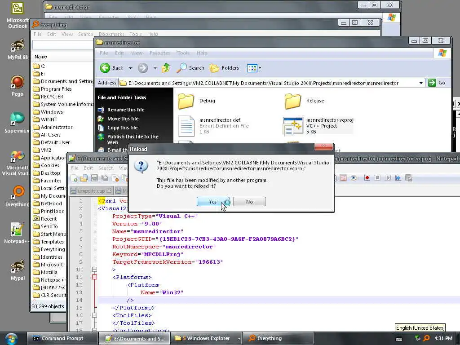Expand the Address bar dropdown

pos(421,83)
